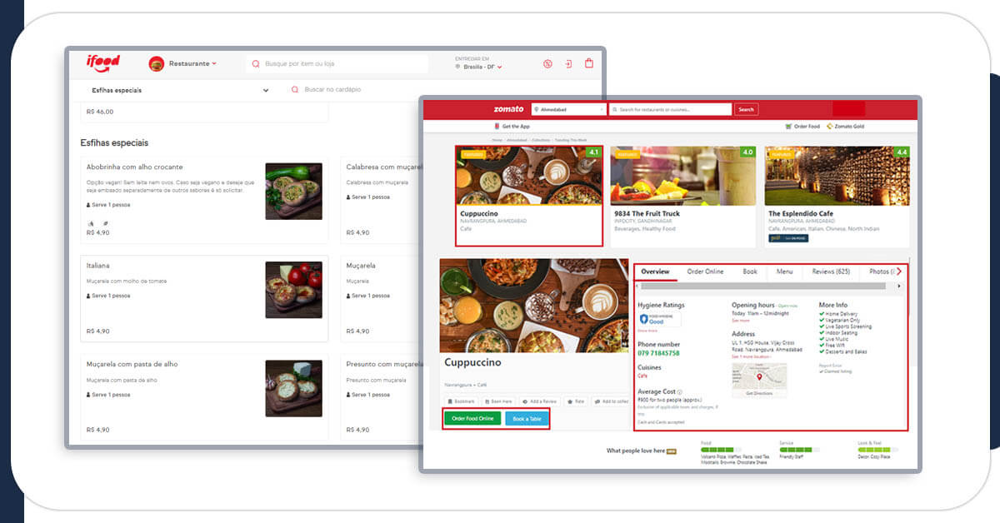
Task: Click the Food Hygiene Good rating badge
Action: (x=659, y=319)
